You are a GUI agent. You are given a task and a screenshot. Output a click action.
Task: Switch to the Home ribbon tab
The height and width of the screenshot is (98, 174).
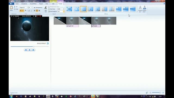point(17,4)
